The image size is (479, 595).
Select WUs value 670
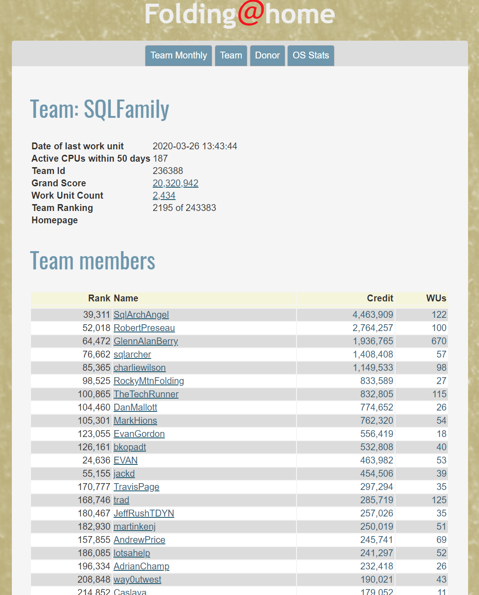pos(439,341)
